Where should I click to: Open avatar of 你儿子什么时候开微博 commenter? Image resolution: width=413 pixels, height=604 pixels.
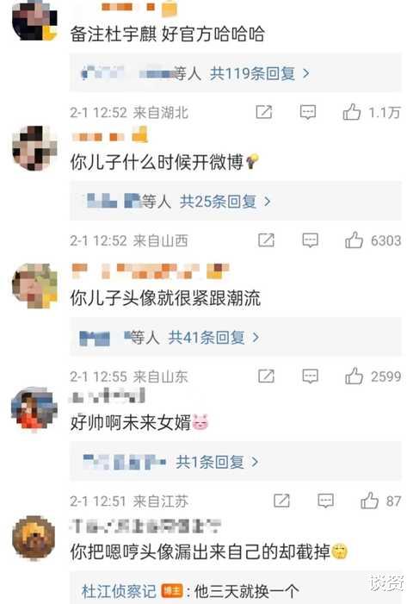point(34,148)
